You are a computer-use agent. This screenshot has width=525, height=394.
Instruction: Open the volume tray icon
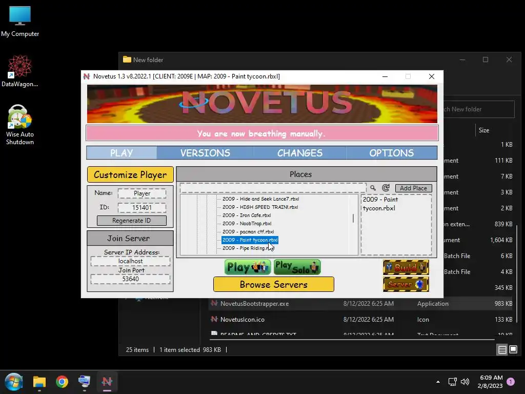(465, 382)
